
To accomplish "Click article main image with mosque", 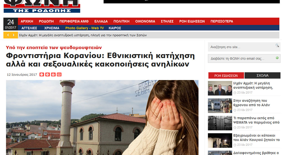I will click(x=102, y=118).
